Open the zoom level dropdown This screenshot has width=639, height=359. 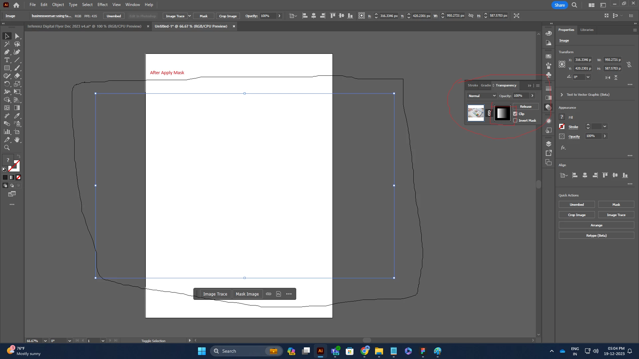pos(45,341)
